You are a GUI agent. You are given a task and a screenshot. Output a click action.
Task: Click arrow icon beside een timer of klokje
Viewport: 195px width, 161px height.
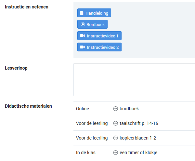click(x=115, y=153)
